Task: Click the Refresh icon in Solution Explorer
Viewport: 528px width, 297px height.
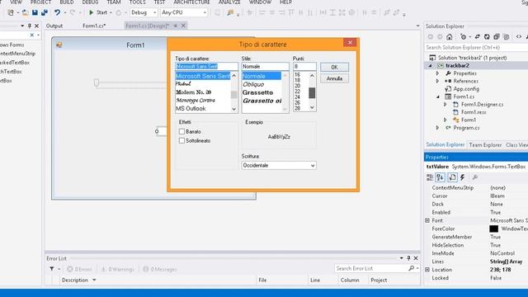Action: tap(487, 36)
